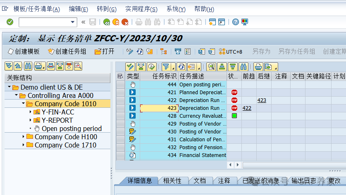
Task: Click the Sort Descending icon
Action: pyautogui.click(x=233, y=67)
